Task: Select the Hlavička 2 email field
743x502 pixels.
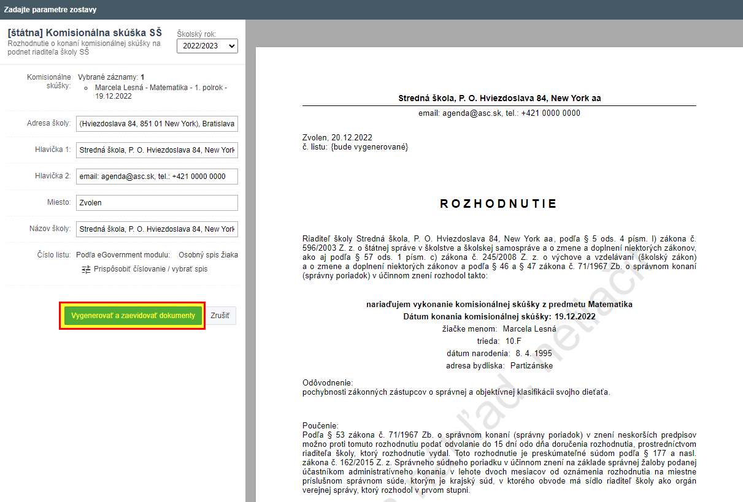Action: tap(156, 177)
